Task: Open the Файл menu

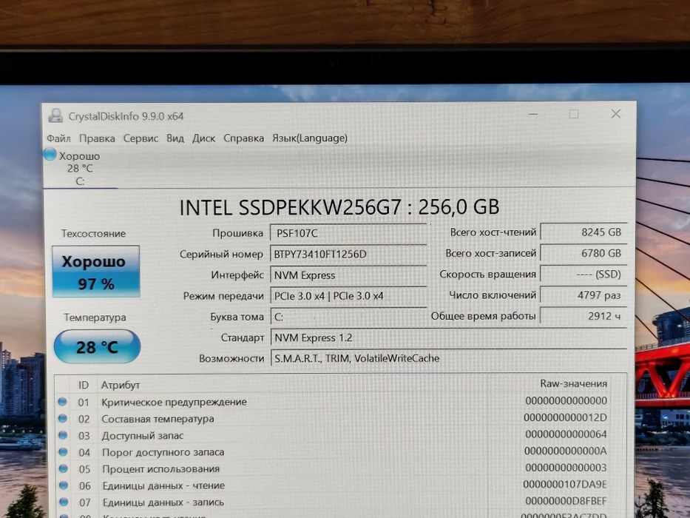Action: (58, 138)
